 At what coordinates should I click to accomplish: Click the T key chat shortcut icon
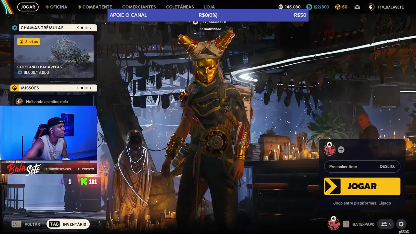(x=346, y=224)
